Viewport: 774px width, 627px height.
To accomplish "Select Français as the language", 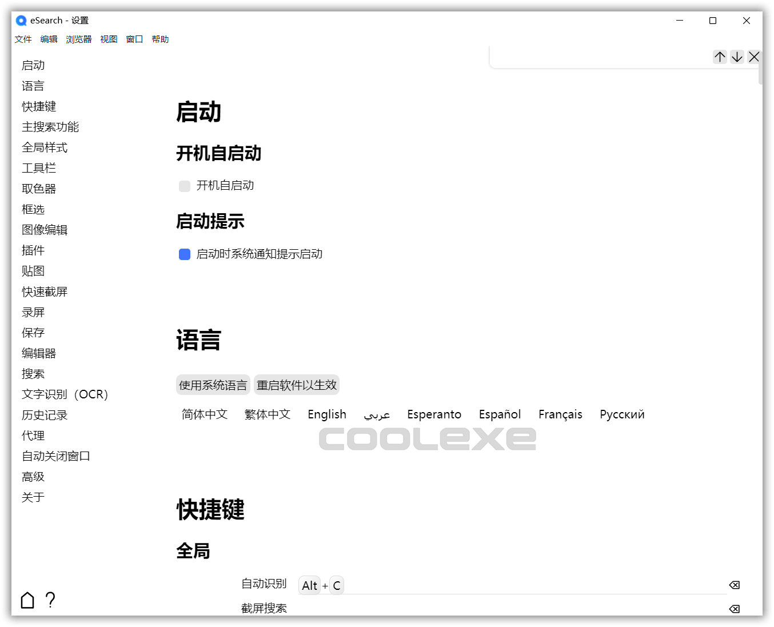I will click(x=560, y=414).
